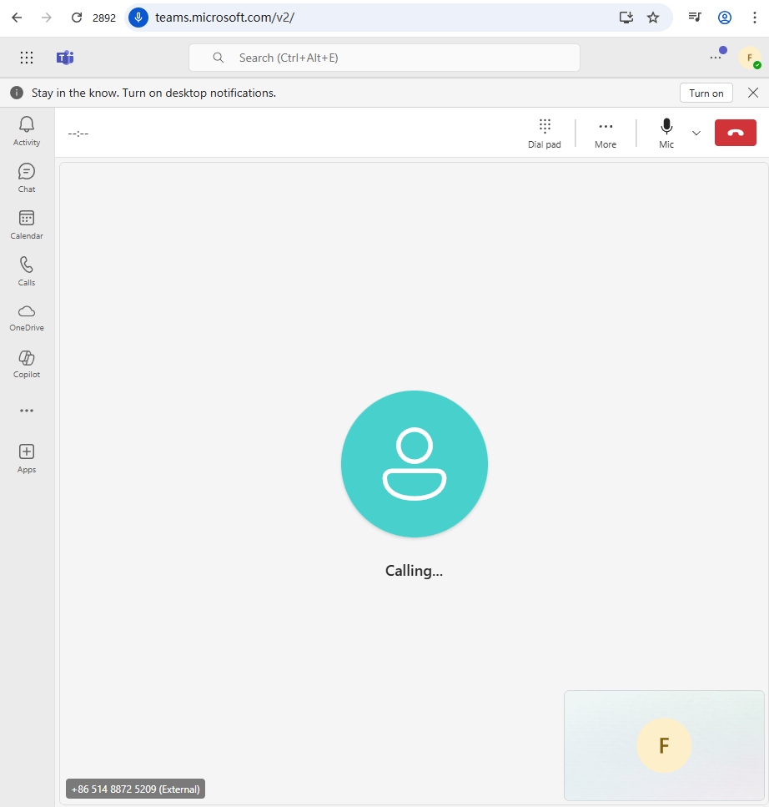Screen dimensions: 769x807
Task: Expand microphone device options chevron
Action: (696, 134)
